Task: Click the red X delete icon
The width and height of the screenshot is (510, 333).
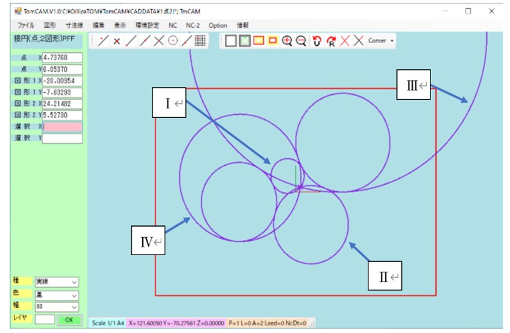Action: tap(344, 41)
